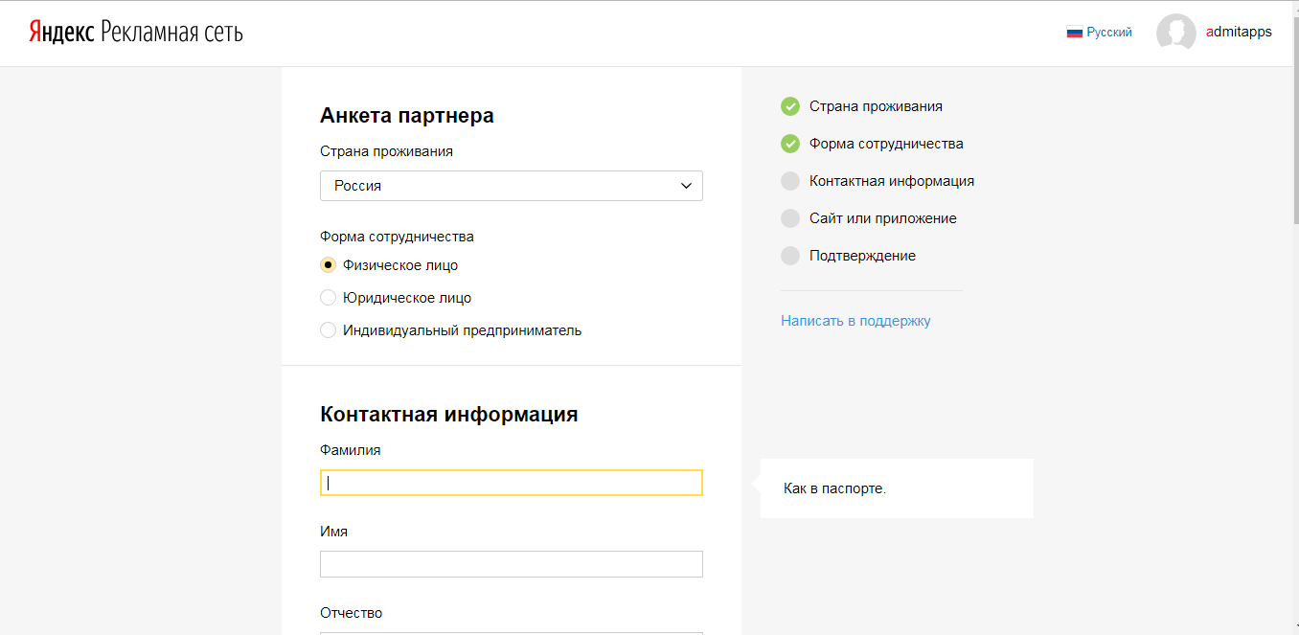Click into the Имя input field
This screenshot has height=635, width=1299.
pos(511,564)
